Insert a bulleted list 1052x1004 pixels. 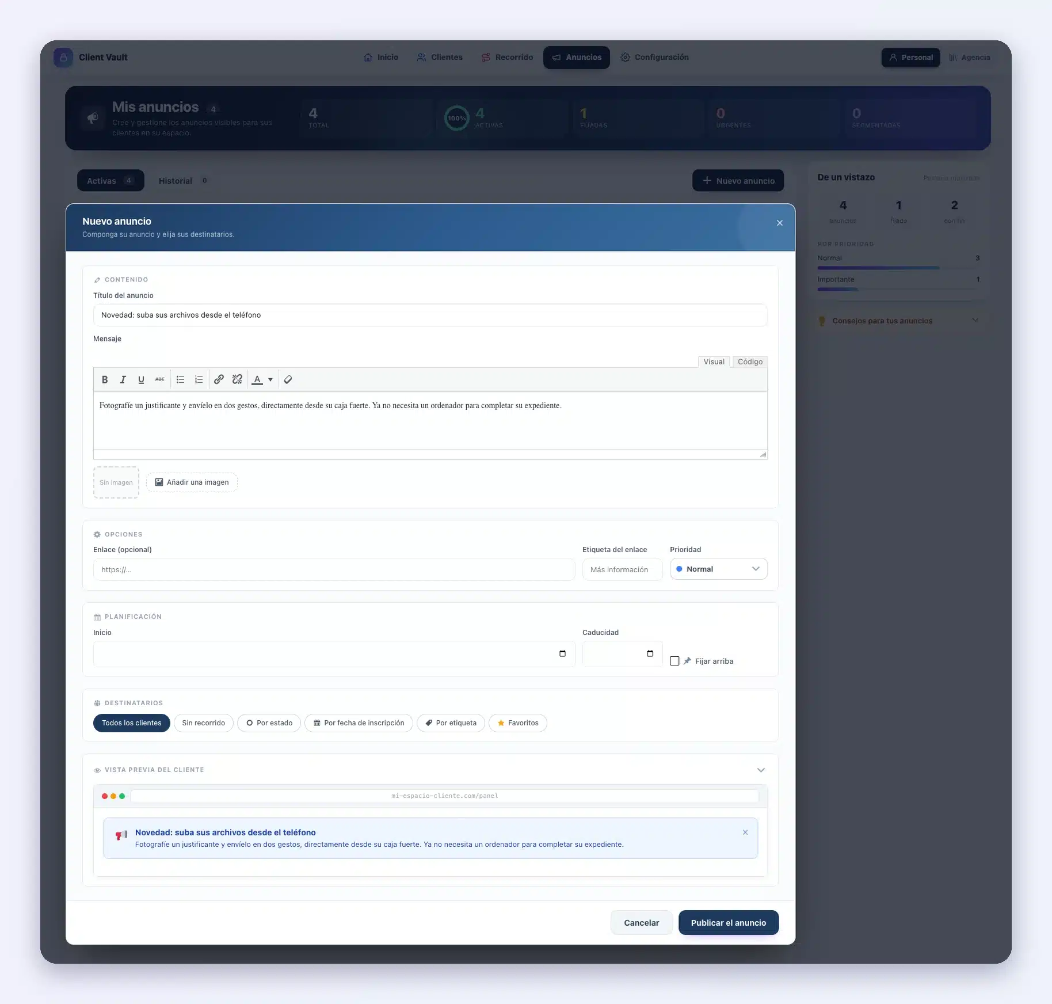180,379
